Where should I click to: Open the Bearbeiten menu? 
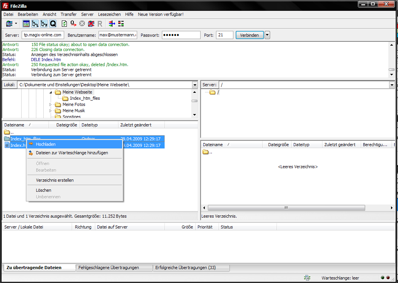tap(28, 14)
